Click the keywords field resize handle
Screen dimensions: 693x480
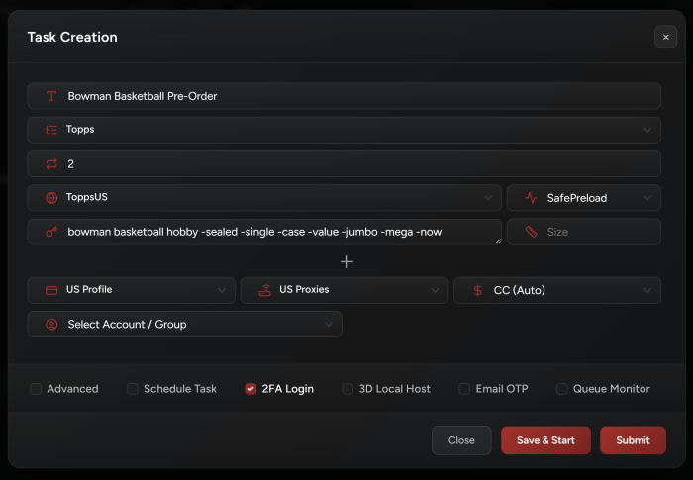[x=498, y=241]
